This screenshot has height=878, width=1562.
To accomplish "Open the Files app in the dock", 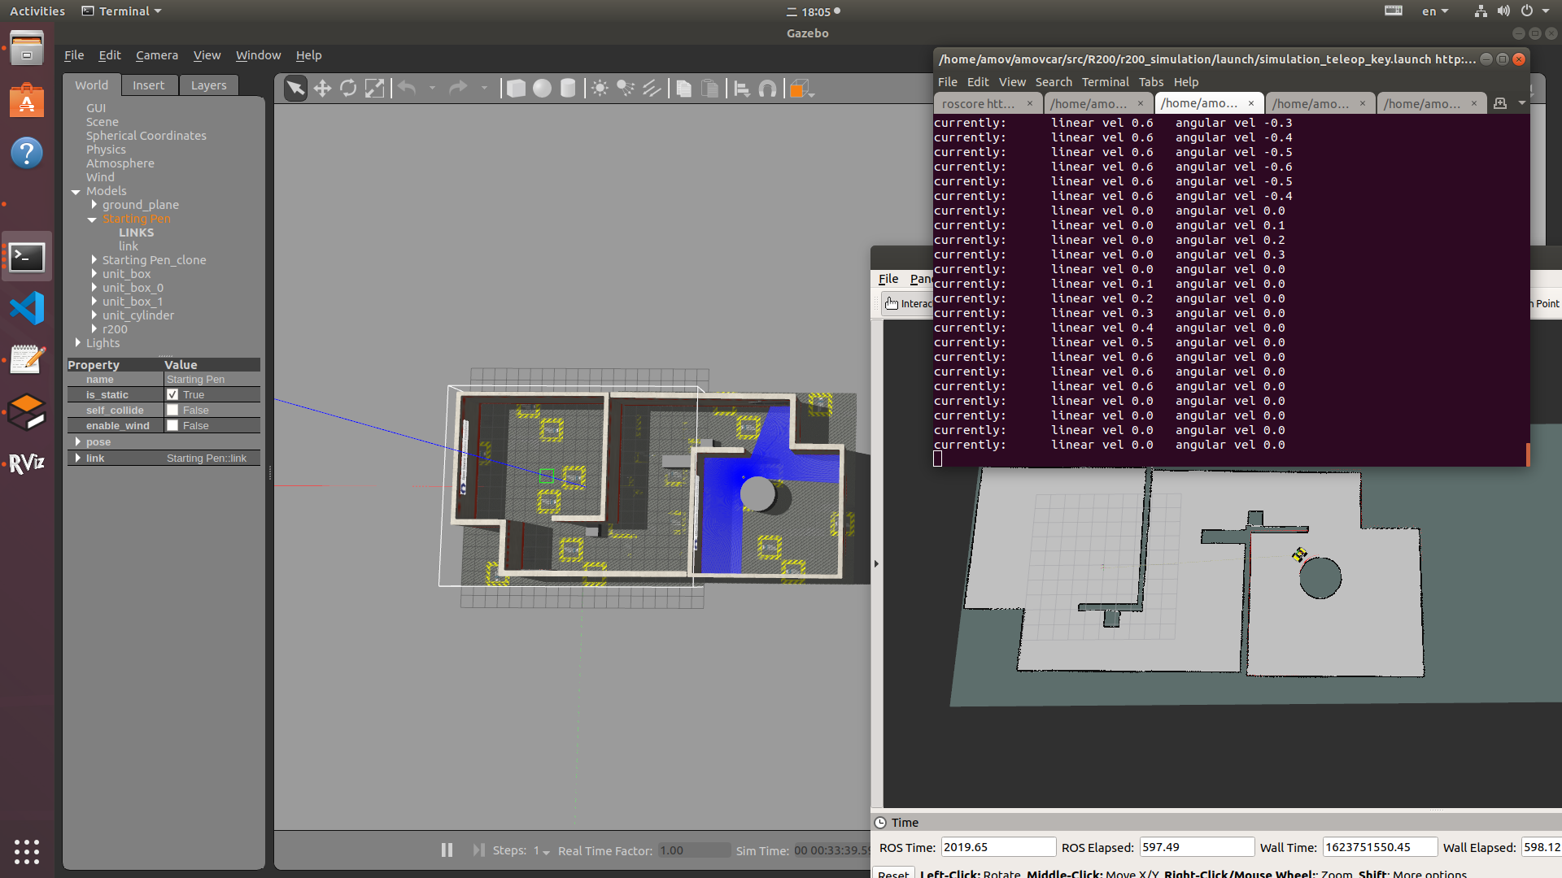I will (x=27, y=48).
